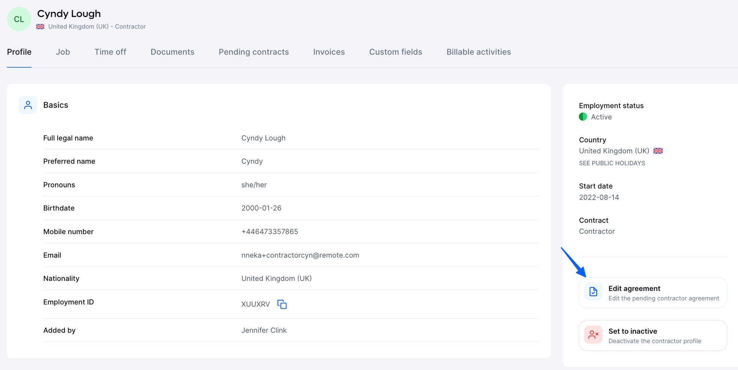Screen dimensions: 738x370
Task: Select the Billable activities tab
Action: click(478, 52)
